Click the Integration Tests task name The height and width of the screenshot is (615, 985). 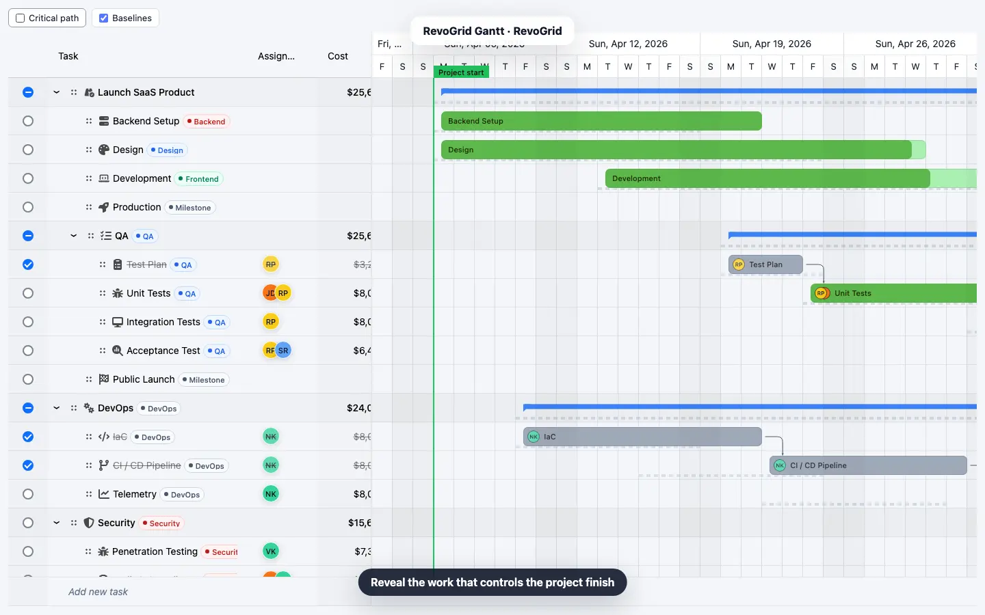(163, 322)
